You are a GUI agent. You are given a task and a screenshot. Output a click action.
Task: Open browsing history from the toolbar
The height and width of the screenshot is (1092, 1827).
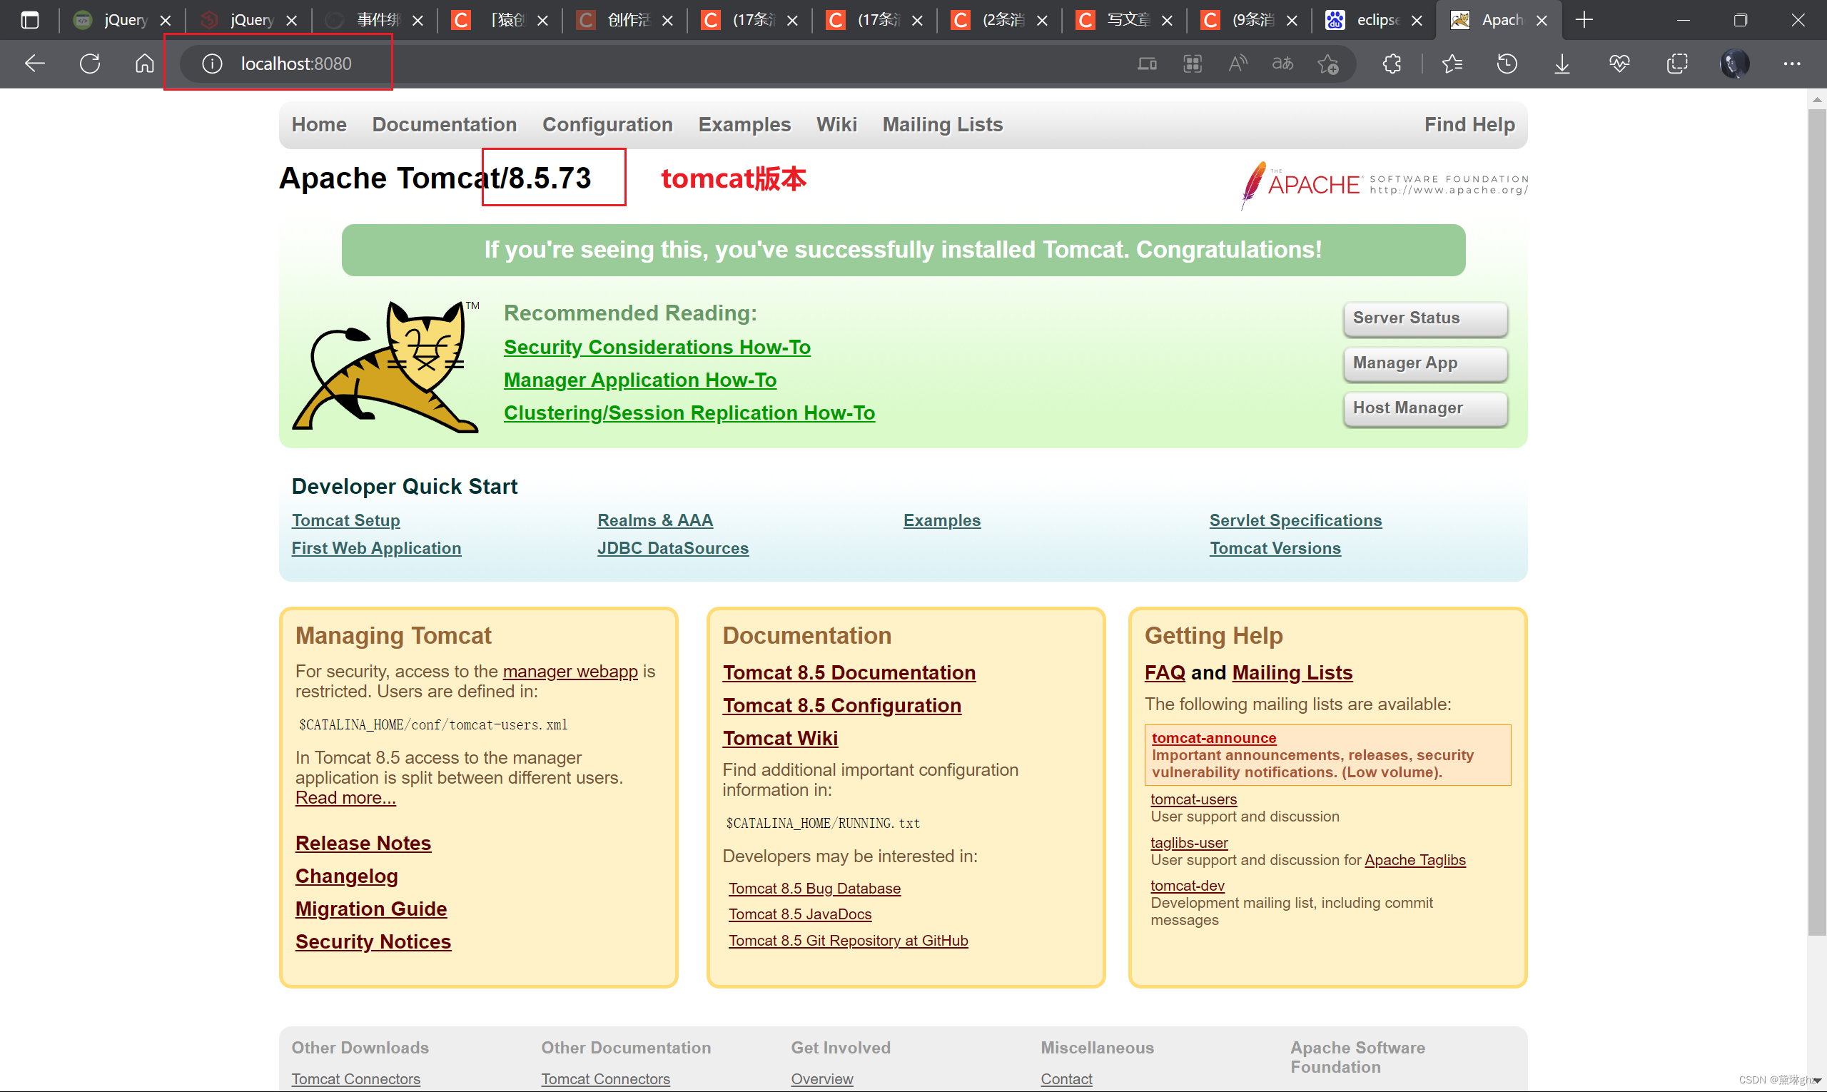[x=1505, y=64]
